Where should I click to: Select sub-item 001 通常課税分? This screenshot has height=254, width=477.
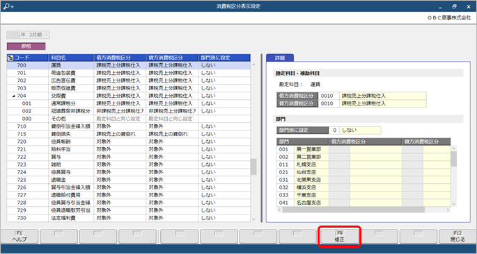coord(129,103)
